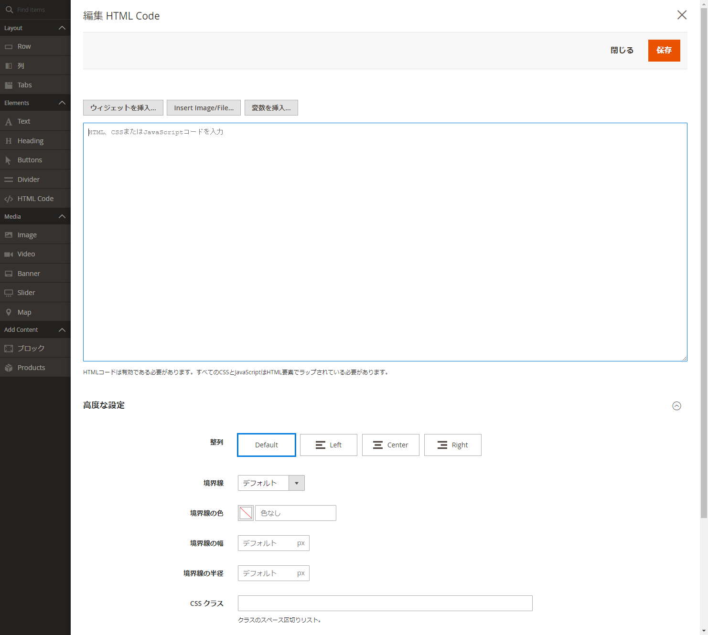Screen dimensions: 708x635
Task: Collapse the 高度な設定 section
Action: [676, 406]
